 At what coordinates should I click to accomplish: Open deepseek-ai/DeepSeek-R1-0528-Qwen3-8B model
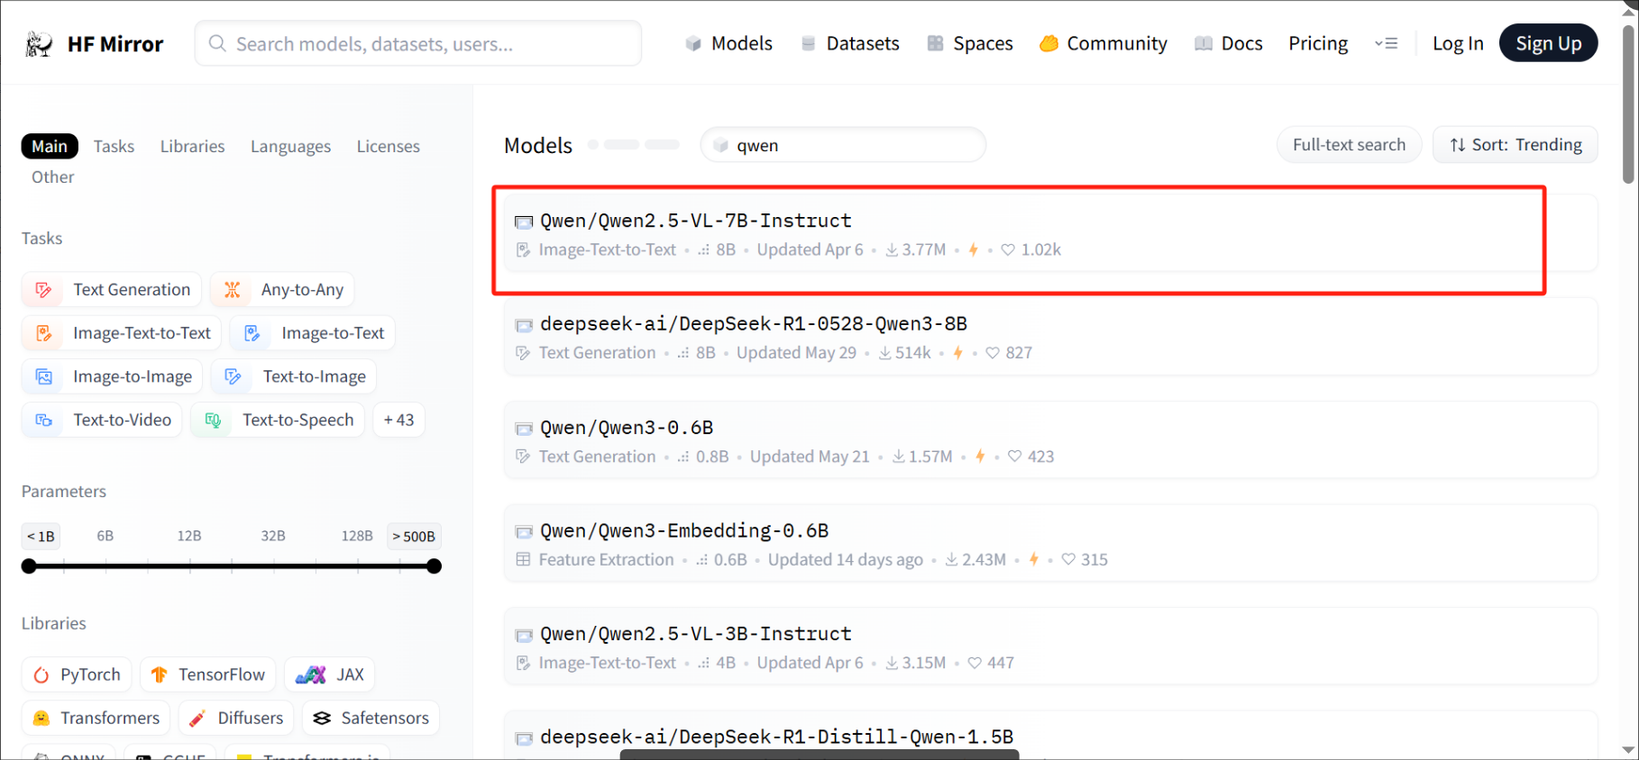(754, 323)
